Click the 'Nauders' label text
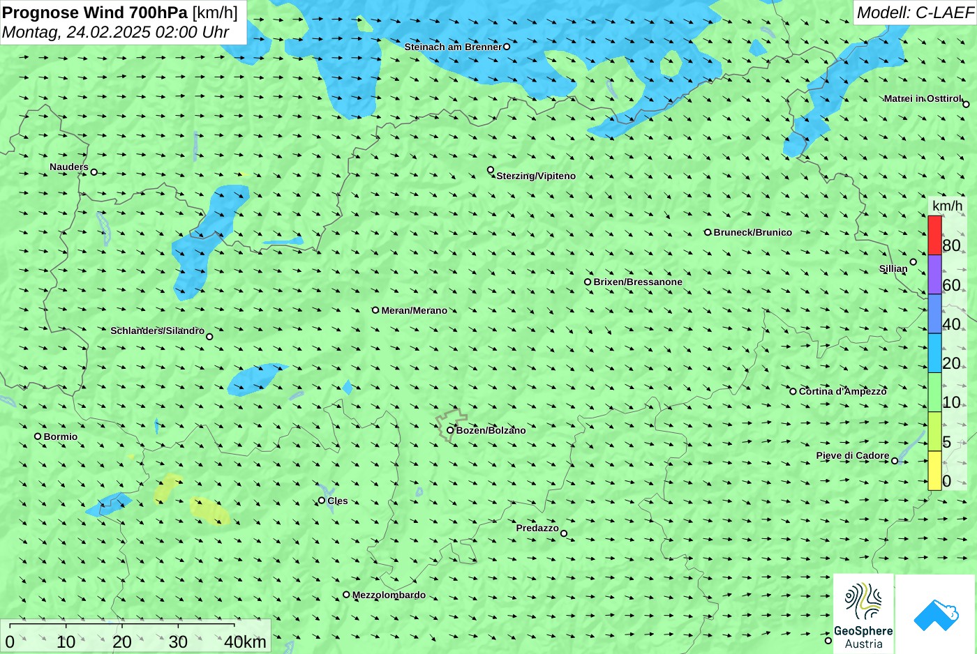The image size is (977, 654). pyautogui.click(x=69, y=167)
